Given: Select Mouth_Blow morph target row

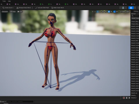Looking at the screenshot, I should pos(135,41).
